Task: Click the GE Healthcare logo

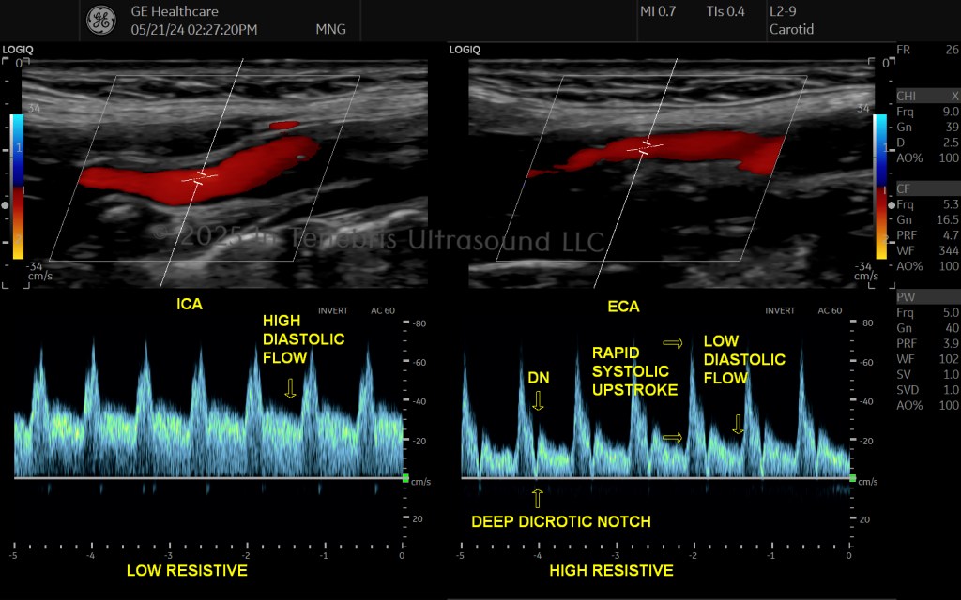Action: click(x=101, y=21)
